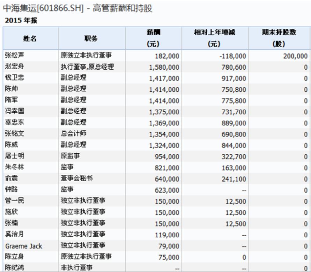Click salary value 182,000

pos(167,56)
